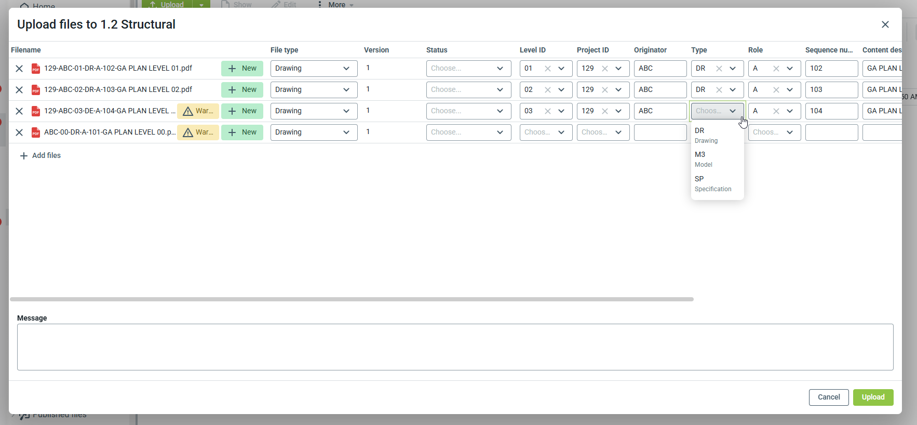Viewport: 917px width, 425px height.
Task: Click inside the Message text box
Action: [x=455, y=347]
